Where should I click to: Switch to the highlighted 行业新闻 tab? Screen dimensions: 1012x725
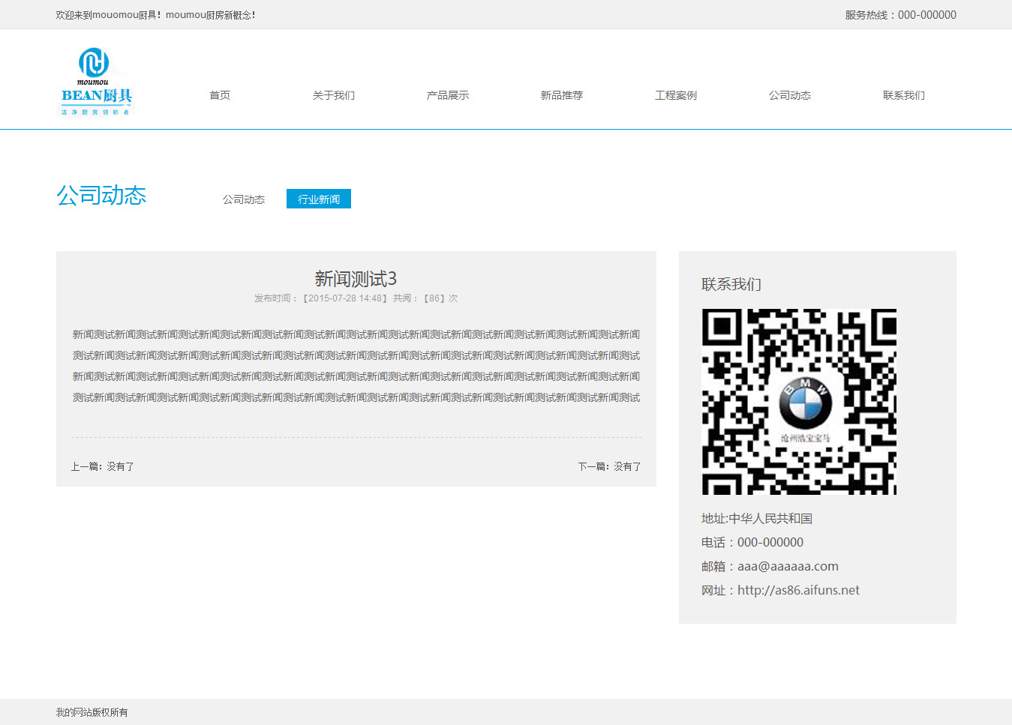pyautogui.click(x=319, y=199)
